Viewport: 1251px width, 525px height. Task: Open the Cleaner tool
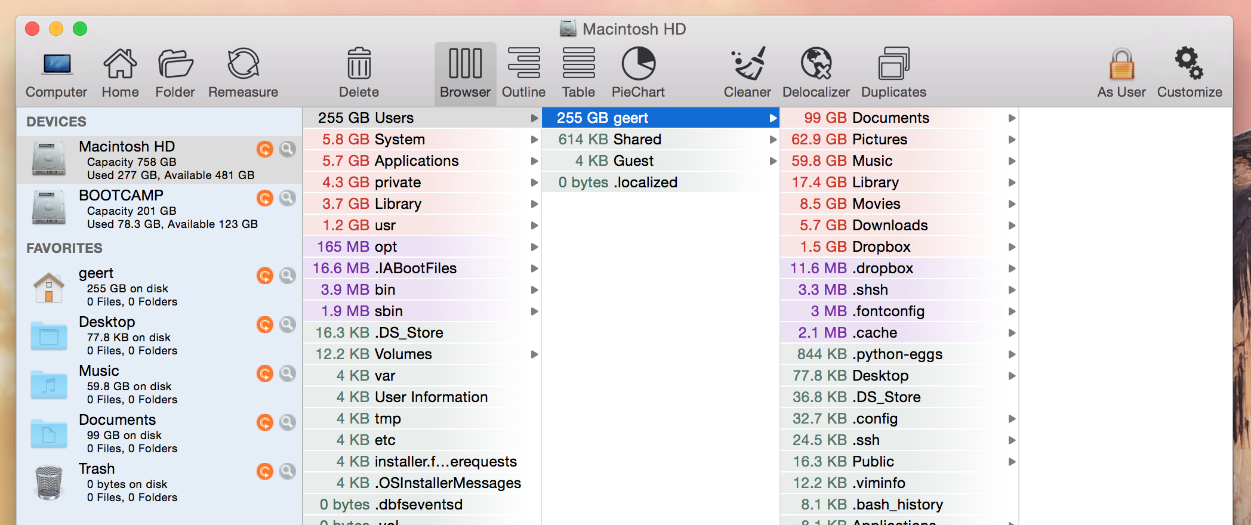747,73
